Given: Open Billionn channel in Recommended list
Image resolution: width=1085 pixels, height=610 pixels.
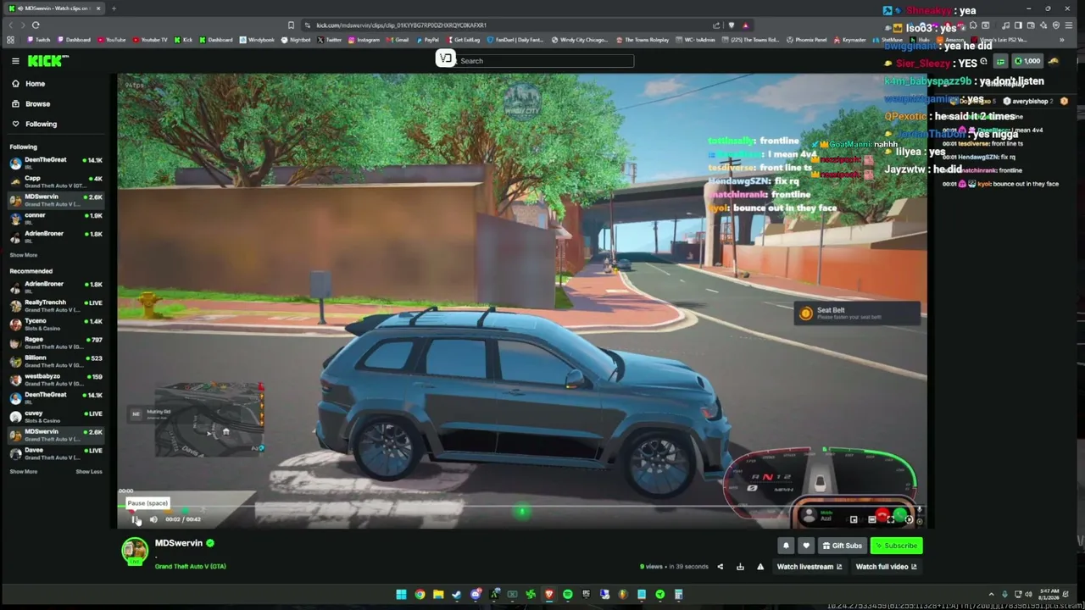Looking at the screenshot, I should click(x=57, y=361).
